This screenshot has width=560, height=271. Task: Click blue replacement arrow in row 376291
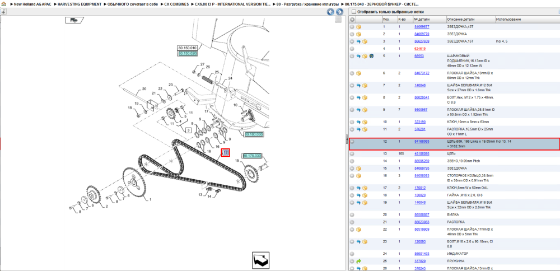pos(358,129)
